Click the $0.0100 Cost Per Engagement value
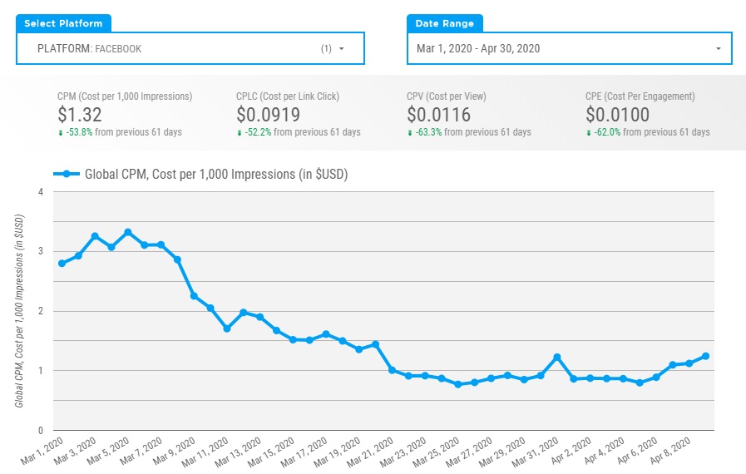 click(x=617, y=115)
